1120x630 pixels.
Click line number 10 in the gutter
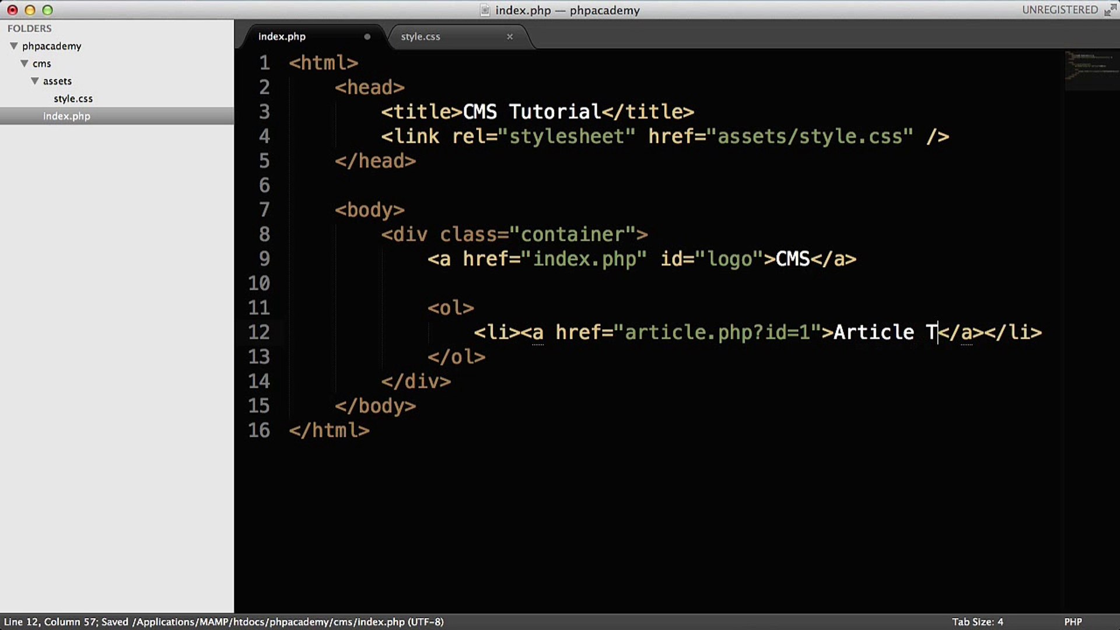click(259, 283)
